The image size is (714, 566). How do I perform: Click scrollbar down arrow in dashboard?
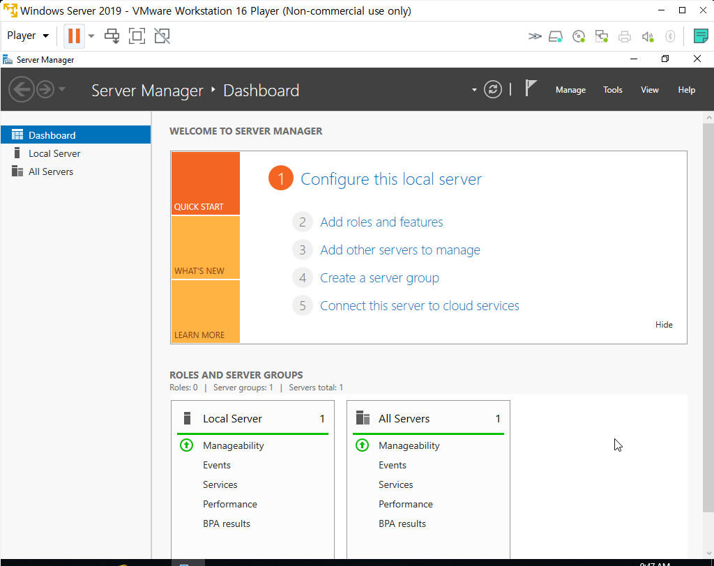[x=708, y=553]
